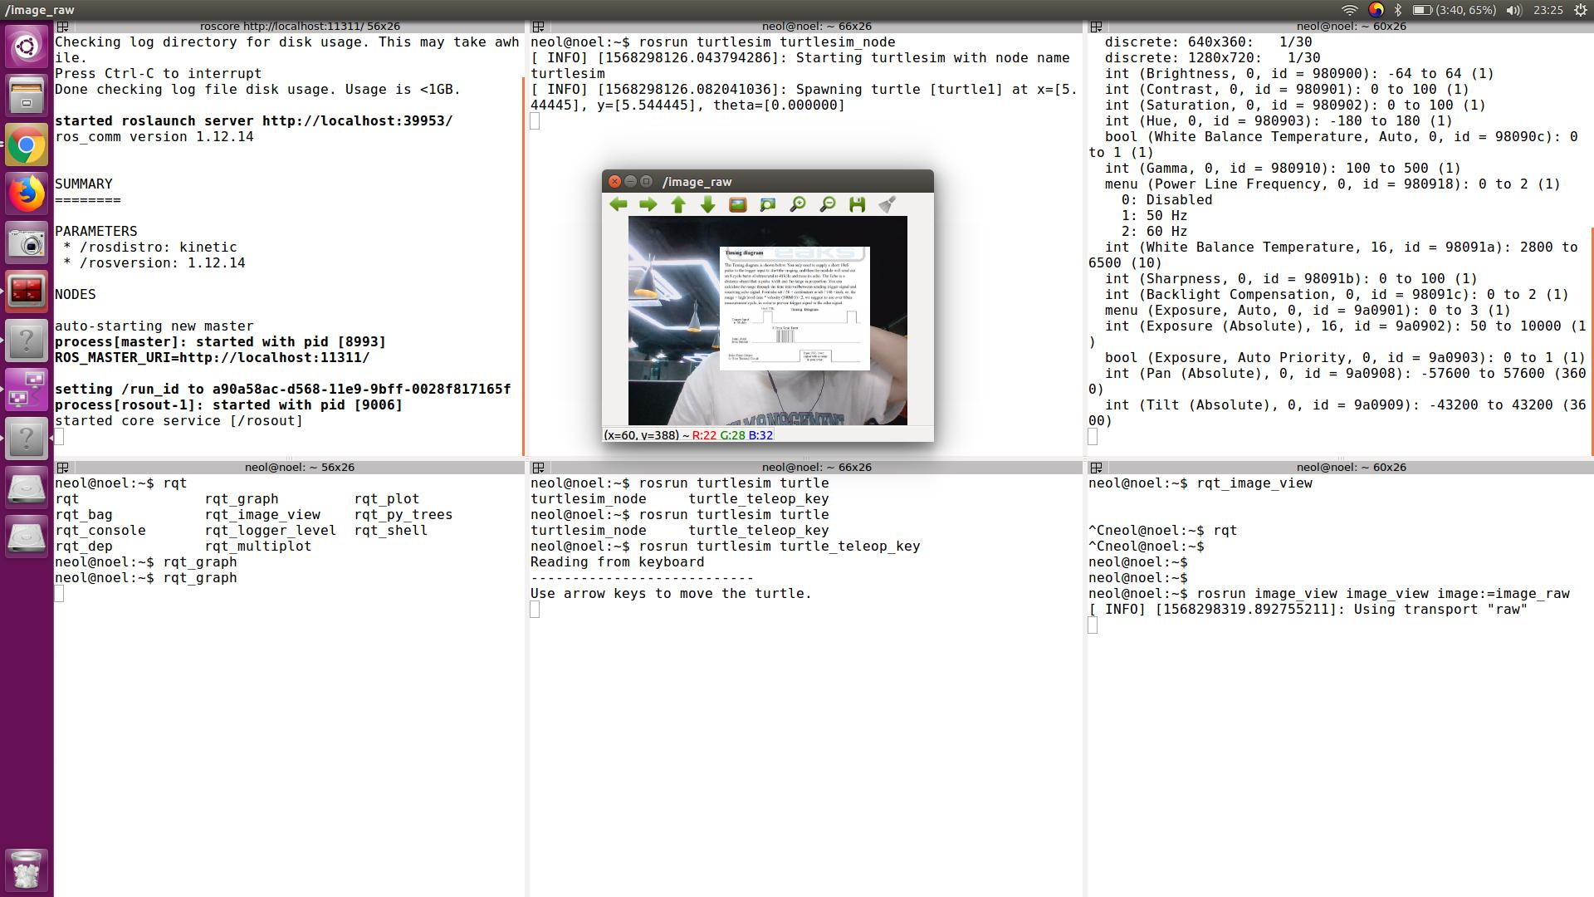Screen dimensions: 1594x897
Task: Click the clock showing 23:25
Action: 1548,10
